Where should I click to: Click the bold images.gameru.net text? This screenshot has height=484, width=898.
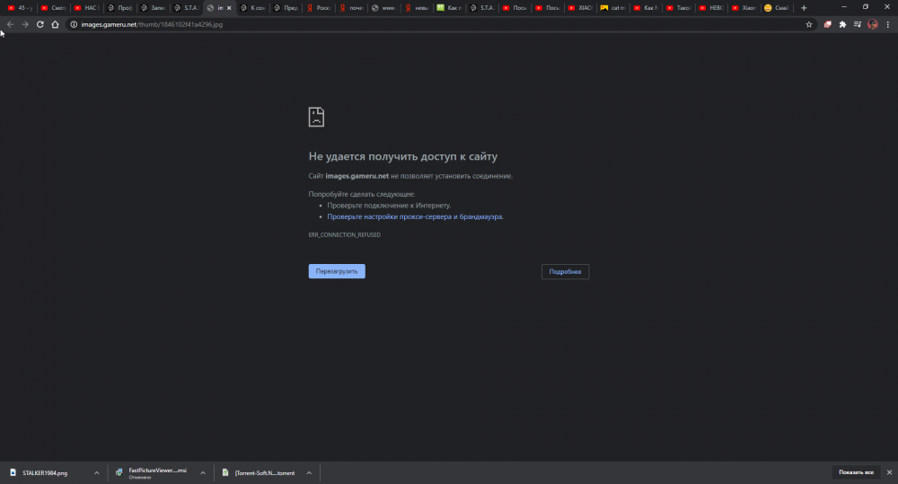(x=357, y=176)
